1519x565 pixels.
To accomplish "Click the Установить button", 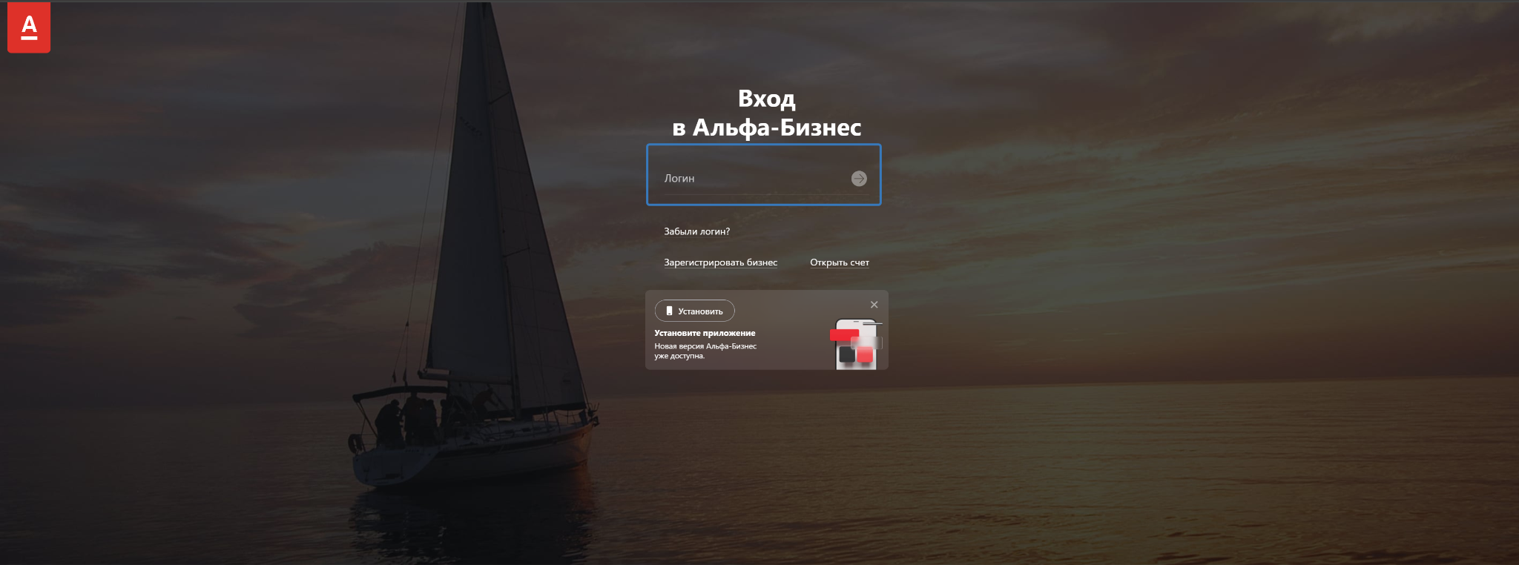I will [x=694, y=311].
